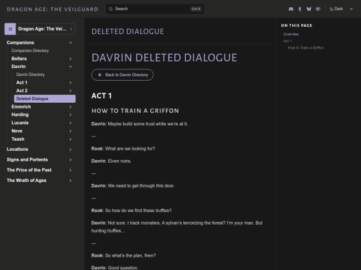Open the Taash sidebar entry
Image resolution: width=361 pixels, height=270 pixels.
[x=18, y=139]
